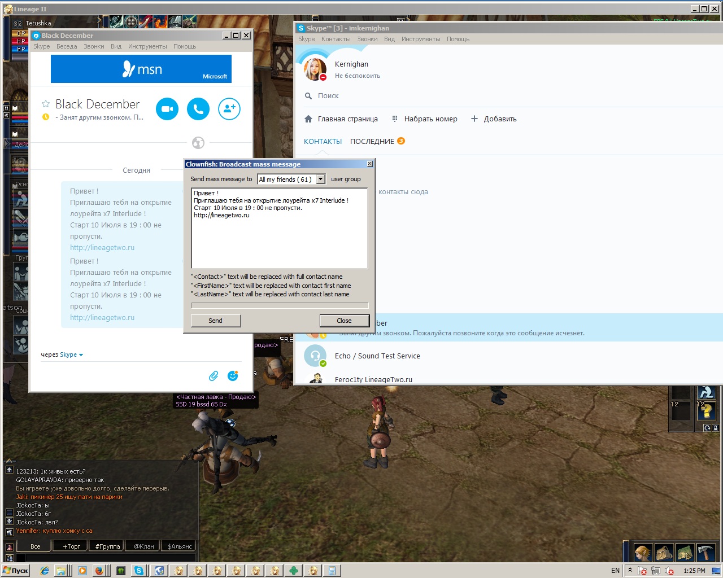Click the Поиск search field in Skype
The height and width of the screenshot is (578, 723).
pos(328,96)
